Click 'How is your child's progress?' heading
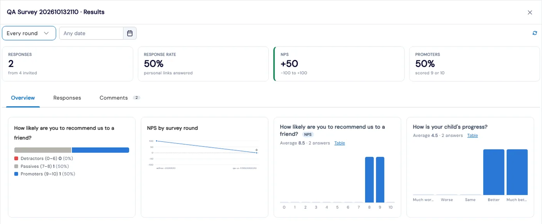Screen dimensions: 542x224 450,127
